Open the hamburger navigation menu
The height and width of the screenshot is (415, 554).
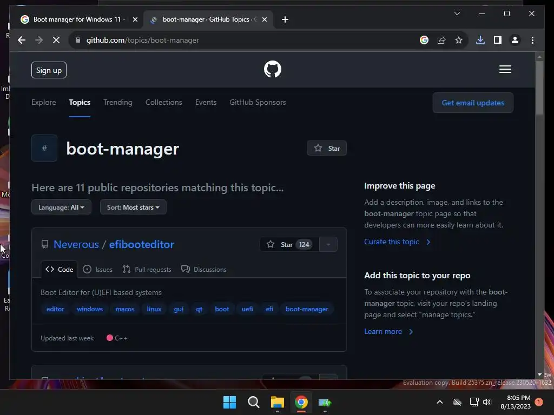[x=505, y=69]
